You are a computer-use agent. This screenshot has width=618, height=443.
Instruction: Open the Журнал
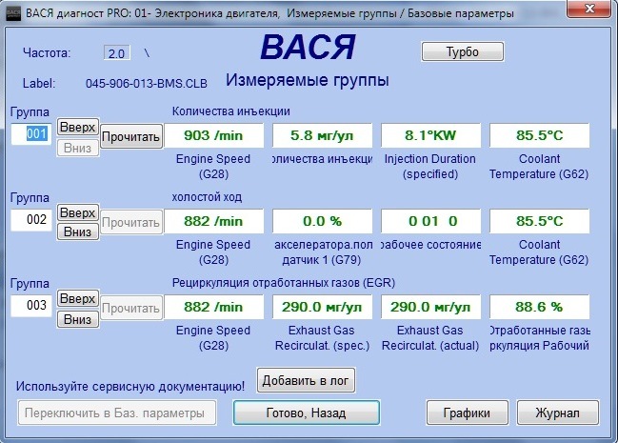pyautogui.click(x=558, y=413)
